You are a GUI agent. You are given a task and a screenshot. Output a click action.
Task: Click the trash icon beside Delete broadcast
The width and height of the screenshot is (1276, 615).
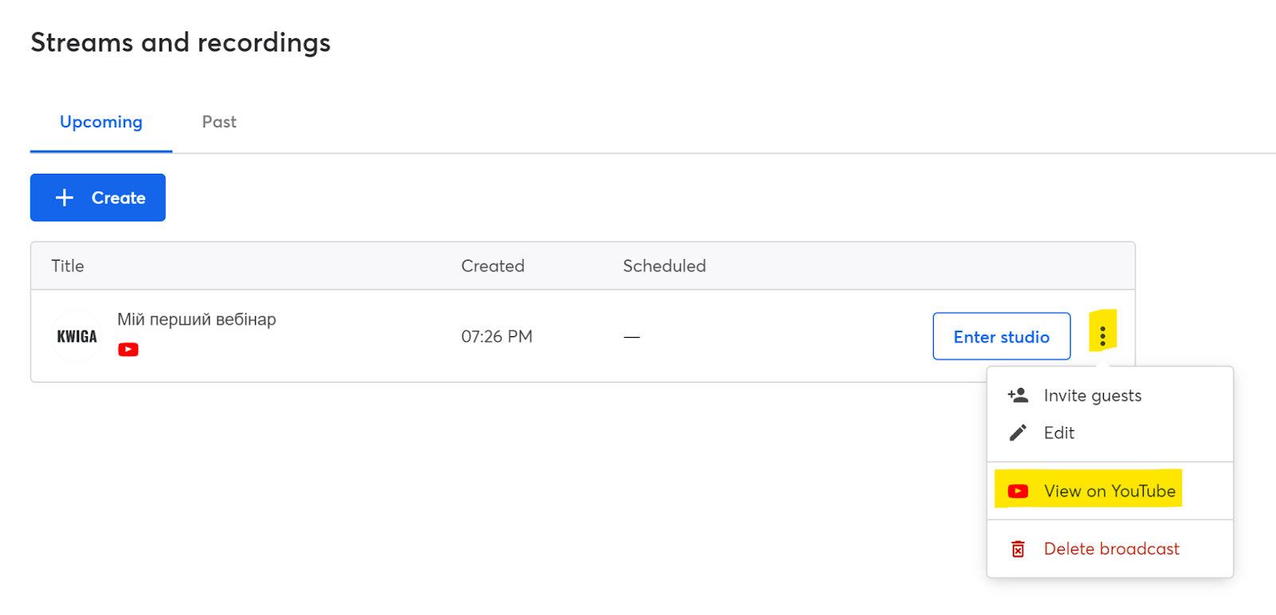(1018, 549)
